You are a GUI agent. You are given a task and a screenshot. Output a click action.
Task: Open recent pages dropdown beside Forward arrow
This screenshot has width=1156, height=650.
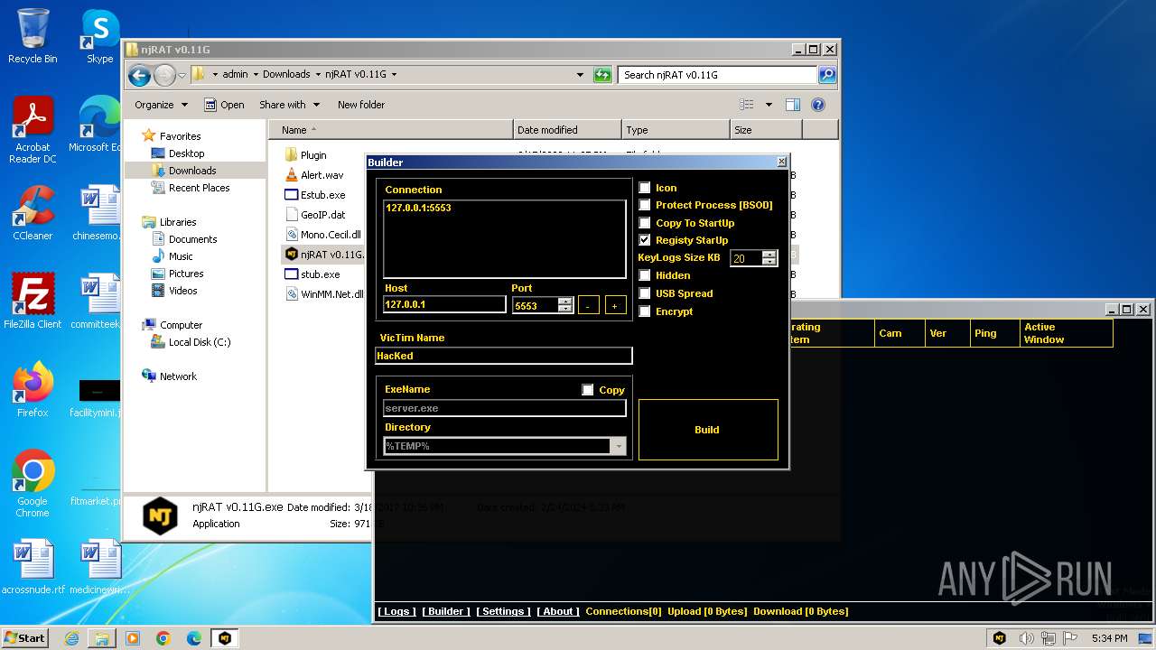point(182,75)
